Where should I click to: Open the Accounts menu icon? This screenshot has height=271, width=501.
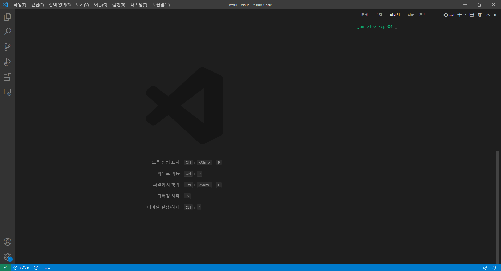tap(8, 242)
